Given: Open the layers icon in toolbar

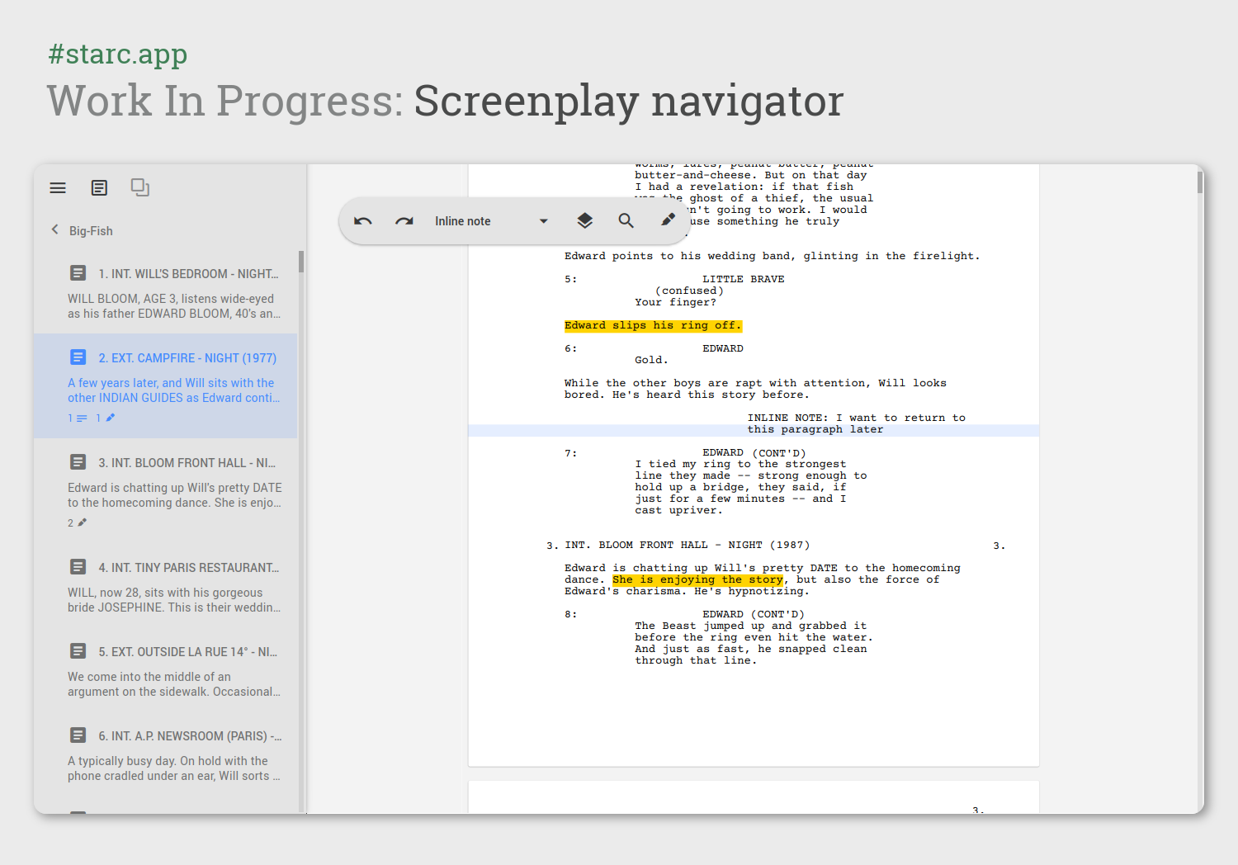Looking at the screenshot, I should point(585,220).
